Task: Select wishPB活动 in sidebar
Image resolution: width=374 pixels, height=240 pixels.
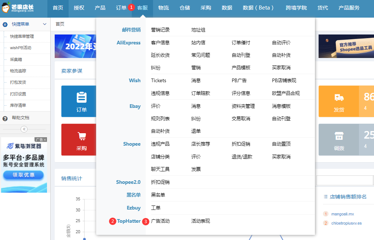Action: click(21, 48)
